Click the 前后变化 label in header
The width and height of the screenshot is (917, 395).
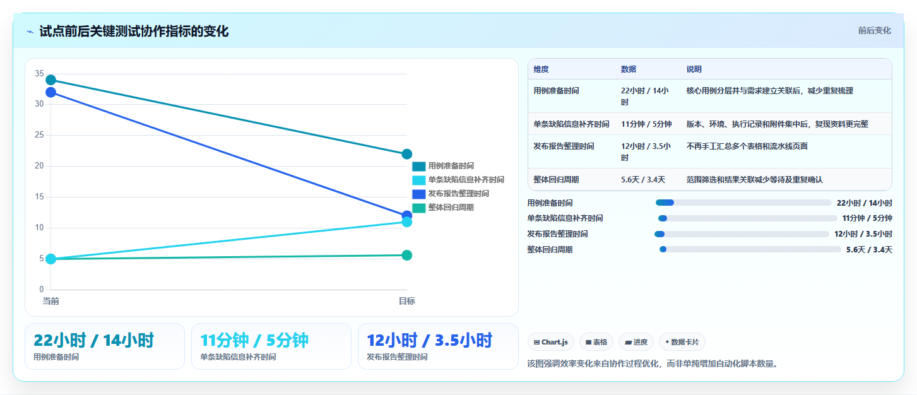point(874,30)
